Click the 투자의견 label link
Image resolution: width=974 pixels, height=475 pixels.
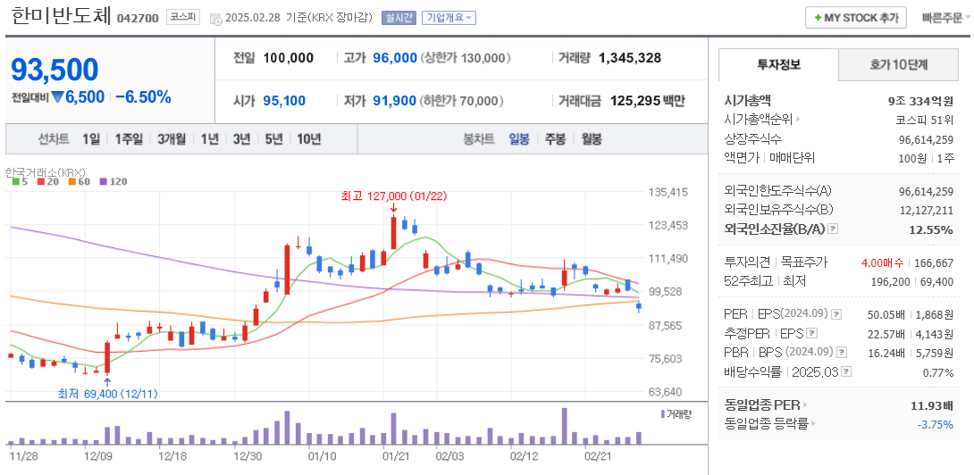coord(747,262)
